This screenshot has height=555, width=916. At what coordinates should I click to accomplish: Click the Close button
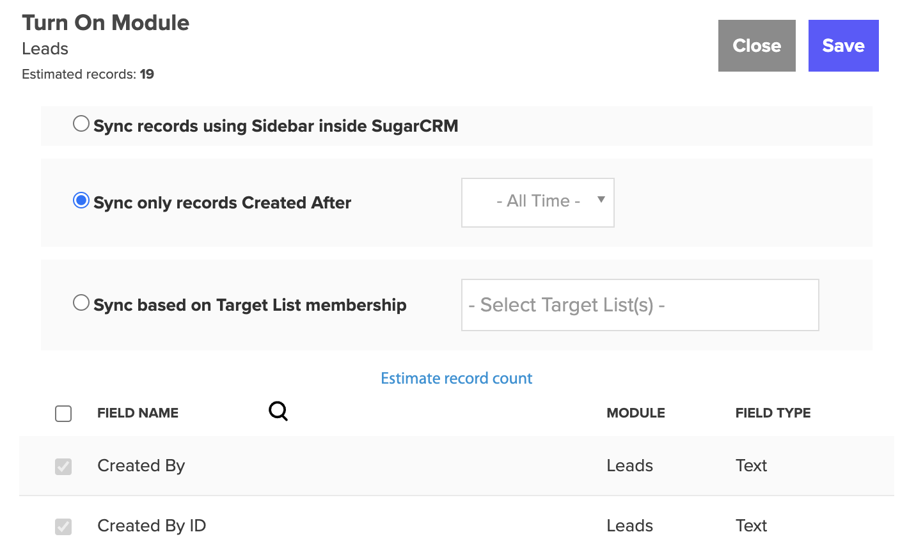coord(757,45)
